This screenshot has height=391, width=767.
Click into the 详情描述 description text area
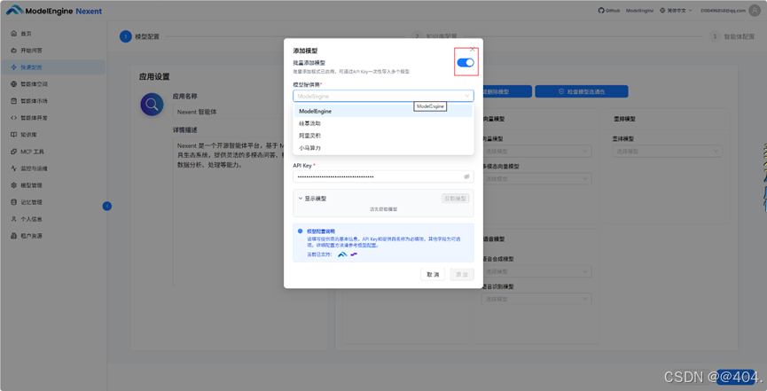point(228,213)
